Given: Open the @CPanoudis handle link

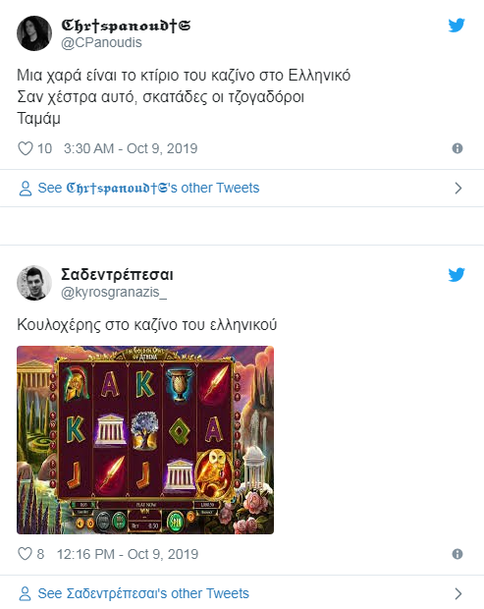Looking at the screenshot, I should point(102,42).
